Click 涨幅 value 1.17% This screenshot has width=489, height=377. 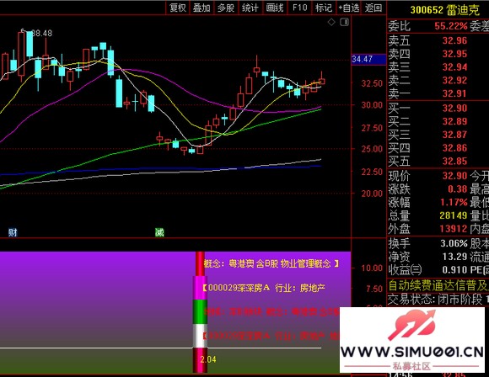(x=454, y=202)
